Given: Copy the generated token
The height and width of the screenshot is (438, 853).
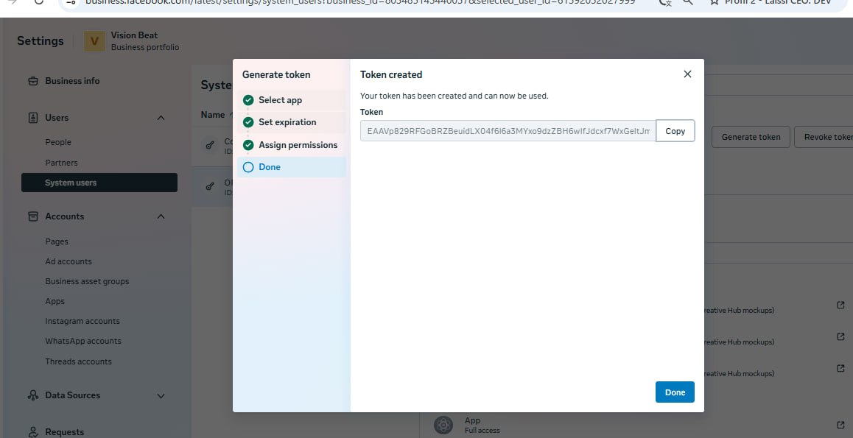Looking at the screenshot, I should pos(675,131).
